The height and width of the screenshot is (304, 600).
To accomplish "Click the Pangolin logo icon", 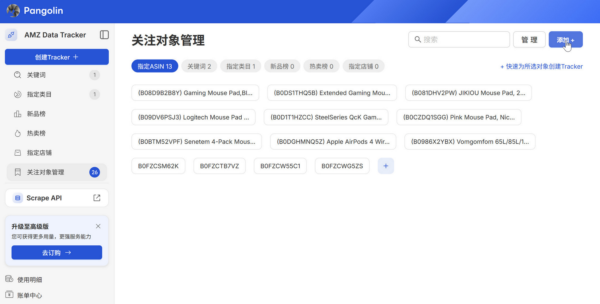I will [13, 11].
